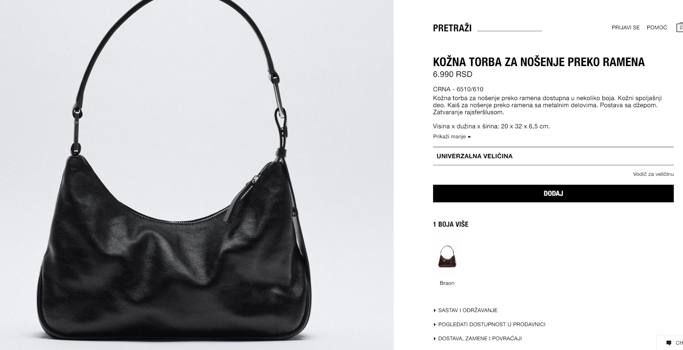The width and height of the screenshot is (683, 350).
Task: Click the DODAJ add button
Action: point(553,193)
